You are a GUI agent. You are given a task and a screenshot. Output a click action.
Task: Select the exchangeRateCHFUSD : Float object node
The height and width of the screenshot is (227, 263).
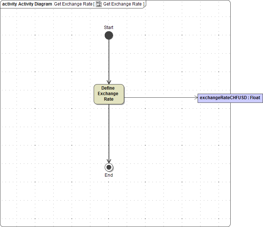pos(230,98)
